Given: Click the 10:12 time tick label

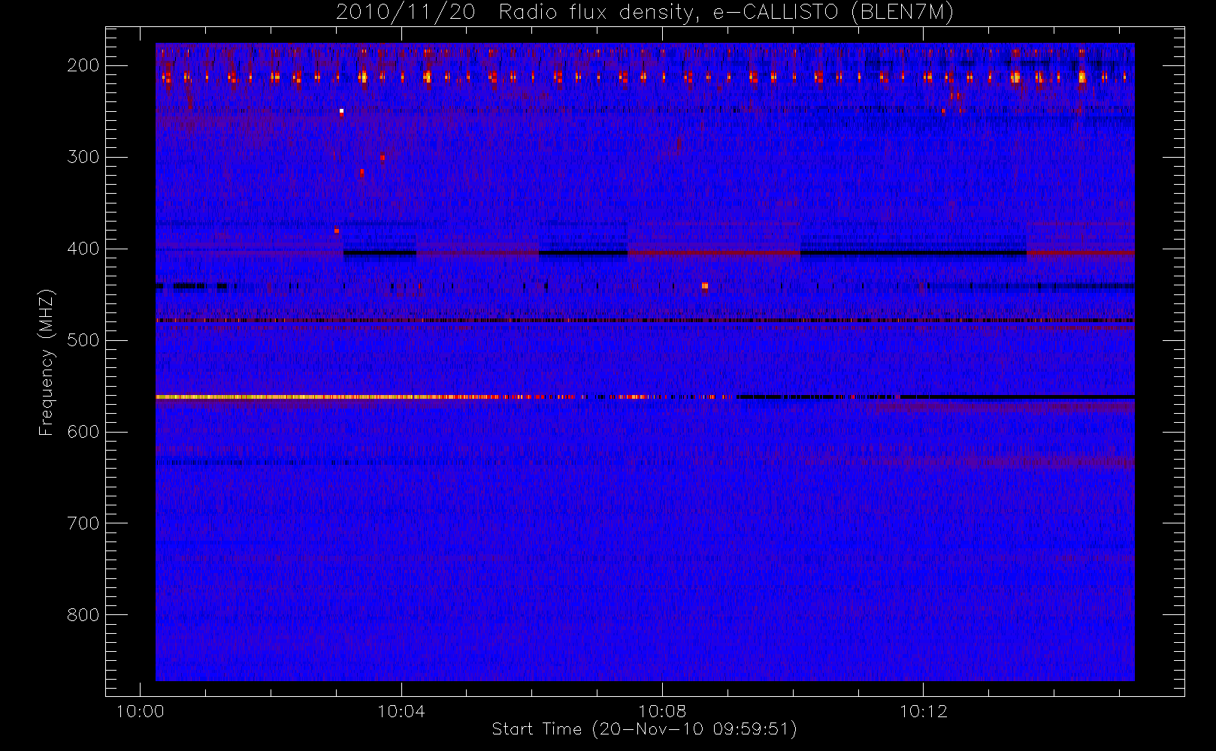Looking at the screenshot, I should tap(924, 711).
